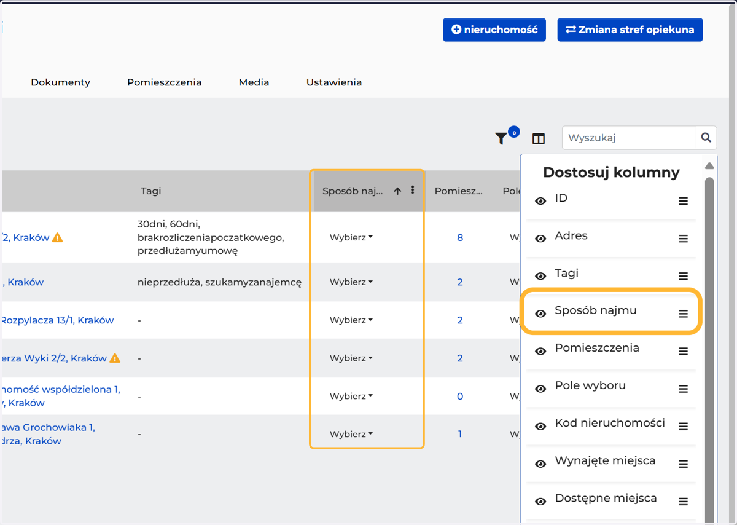Switch to the Dokumenty tab
Screen dimensions: 737x525
61,82
